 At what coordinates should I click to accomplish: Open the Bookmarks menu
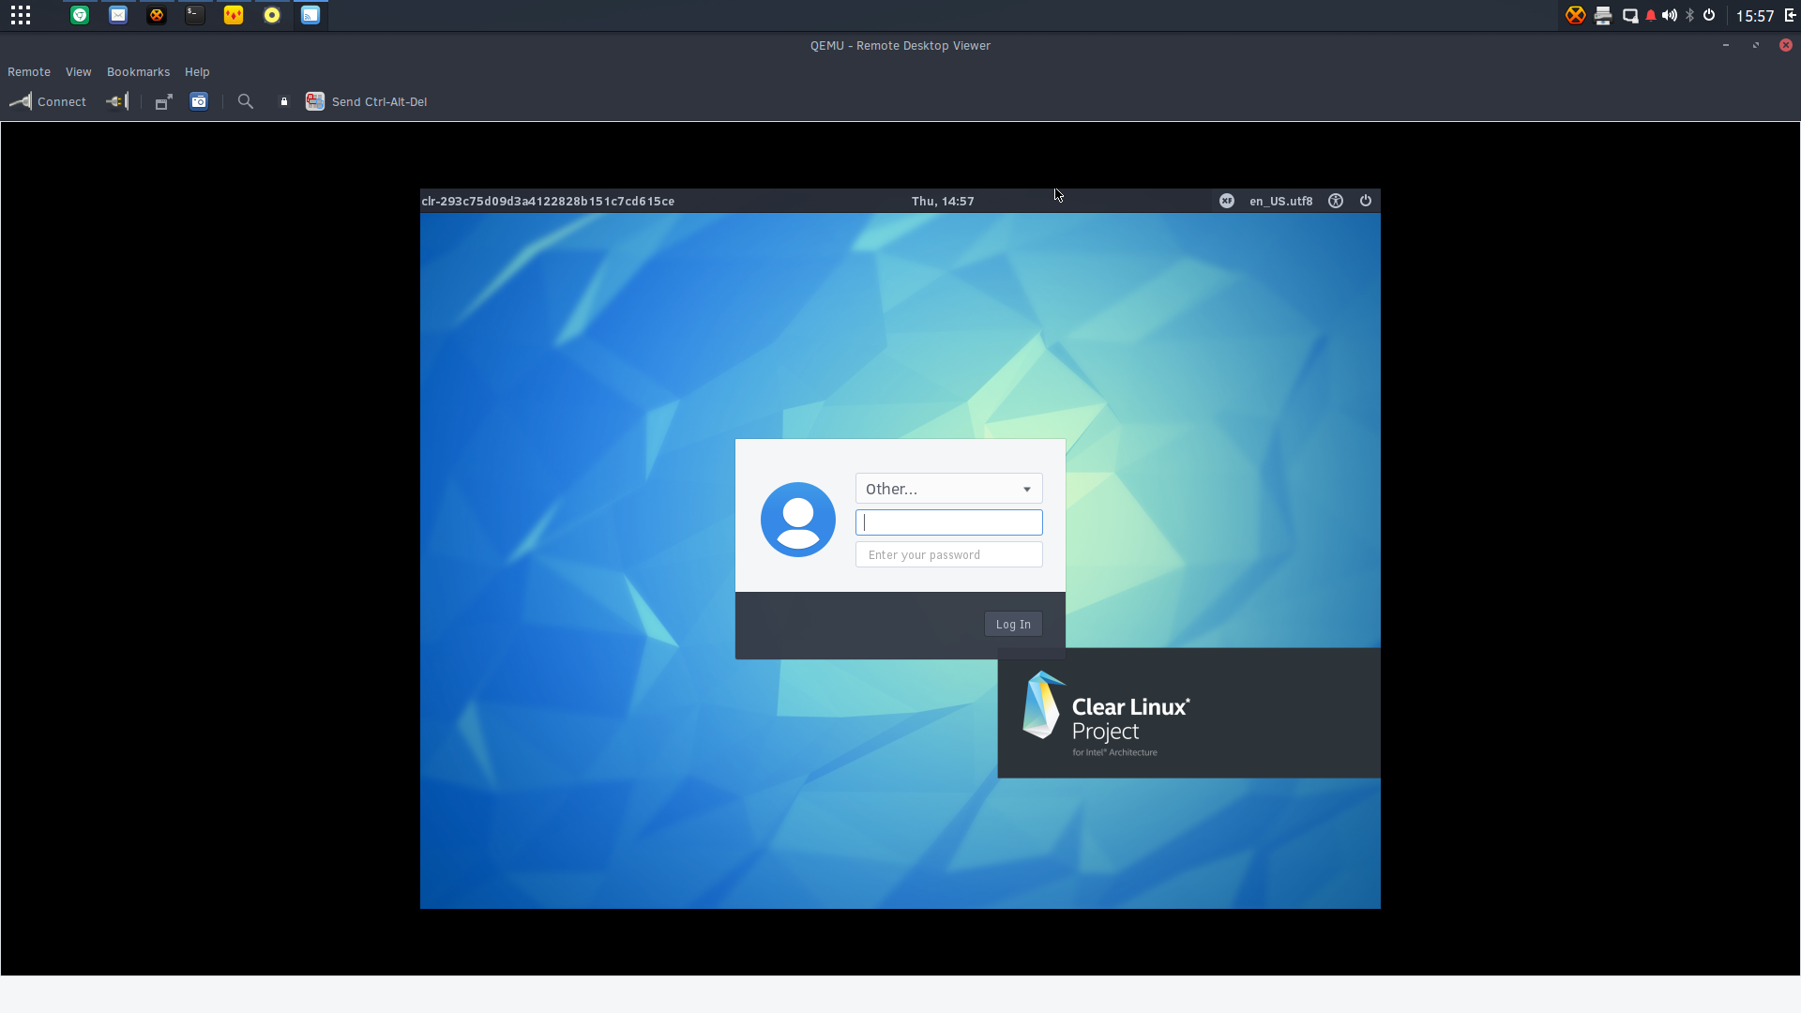pos(139,72)
